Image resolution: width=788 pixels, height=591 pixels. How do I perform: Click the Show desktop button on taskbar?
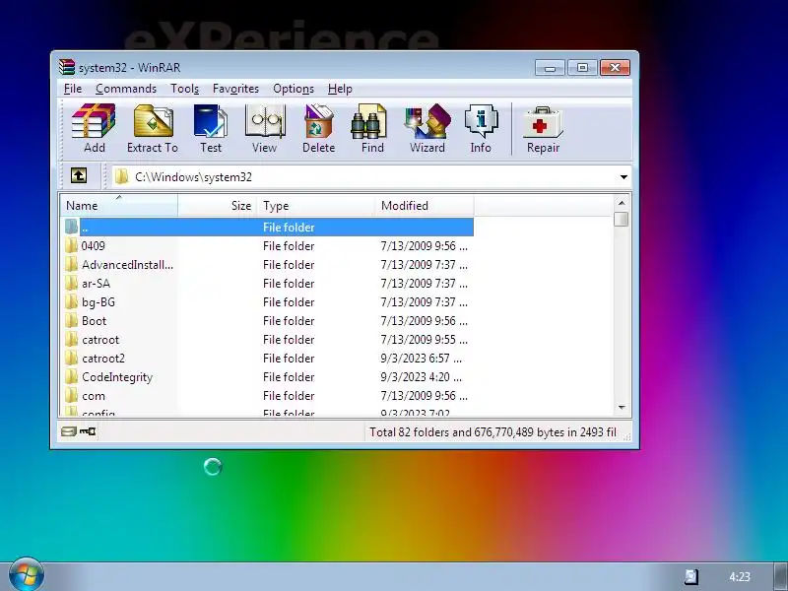point(781,576)
